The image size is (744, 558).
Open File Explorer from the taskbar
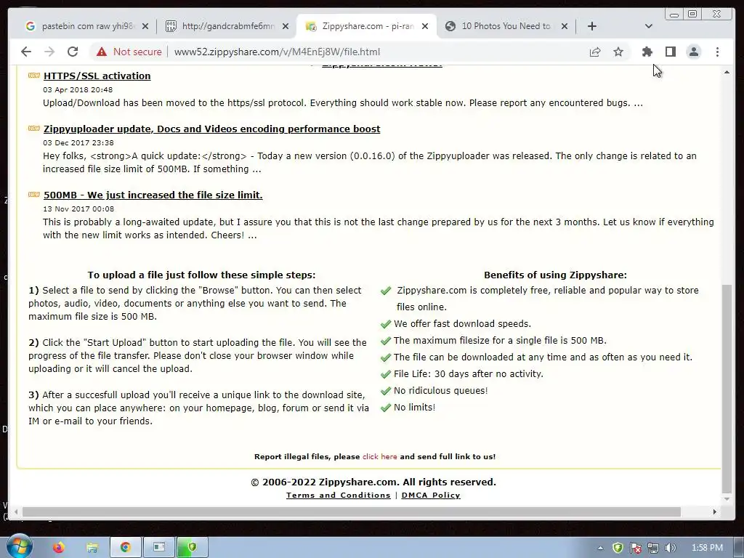click(x=92, y=548)
